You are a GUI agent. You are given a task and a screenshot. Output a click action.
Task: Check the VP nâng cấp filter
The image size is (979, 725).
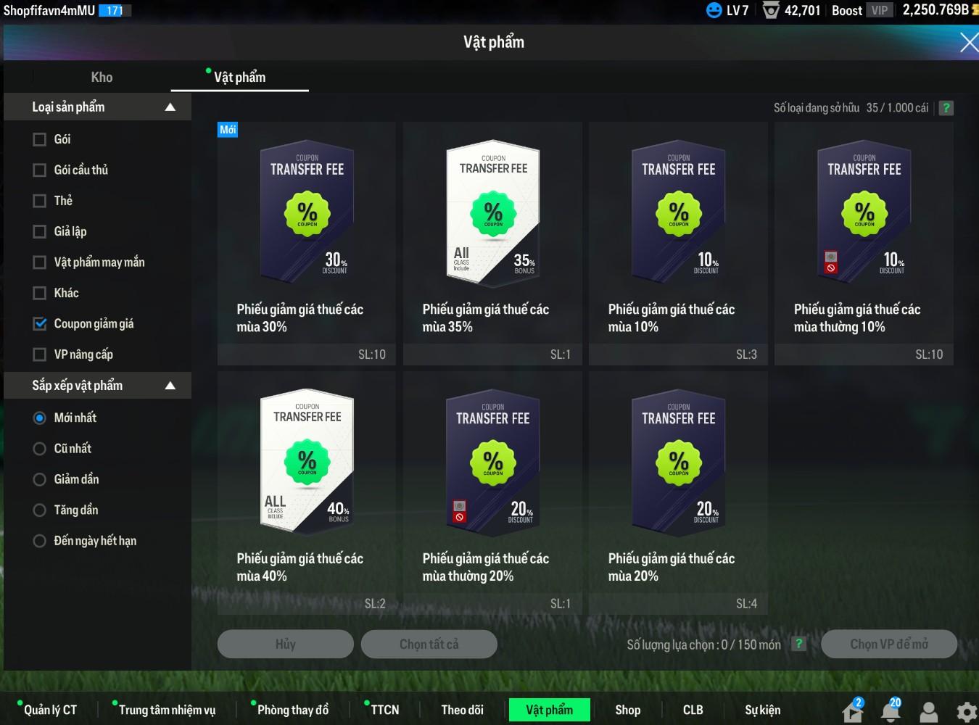click(x=40, y=355)
